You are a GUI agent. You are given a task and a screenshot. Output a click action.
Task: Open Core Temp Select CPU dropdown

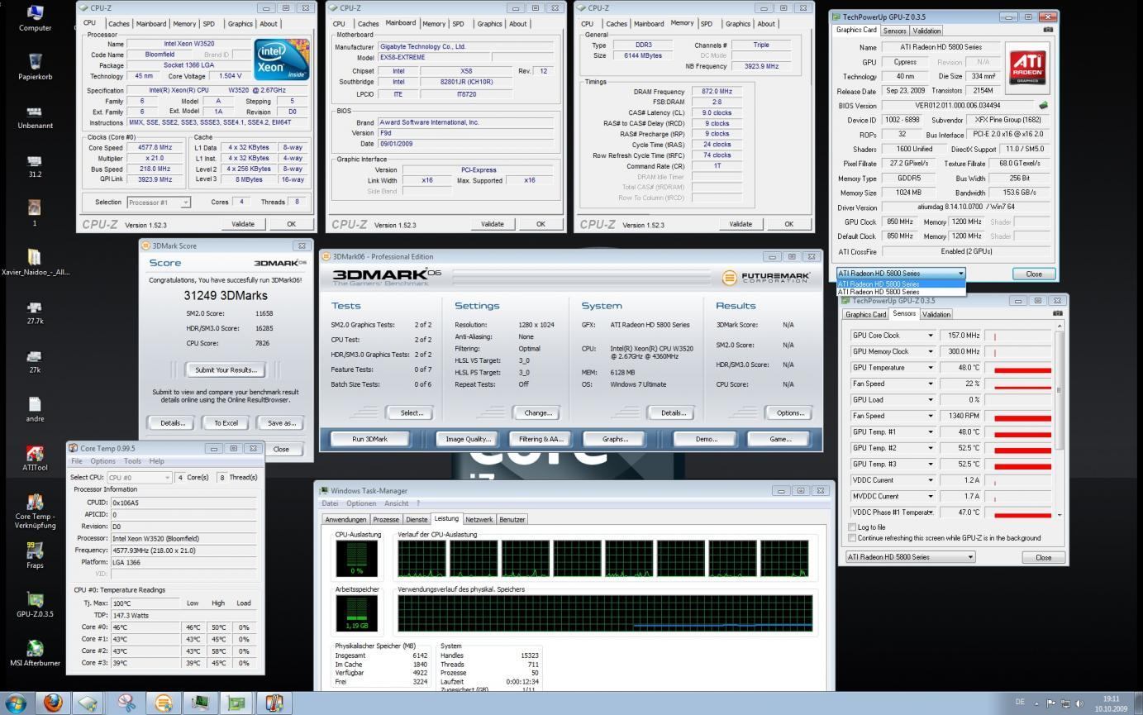point(139,478)
